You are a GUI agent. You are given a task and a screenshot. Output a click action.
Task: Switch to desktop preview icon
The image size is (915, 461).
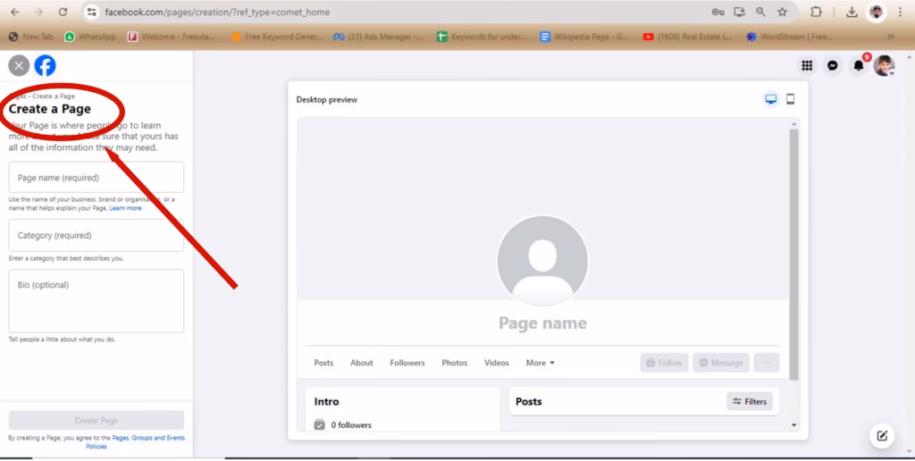pyautogui.click(x=771, y=99)
